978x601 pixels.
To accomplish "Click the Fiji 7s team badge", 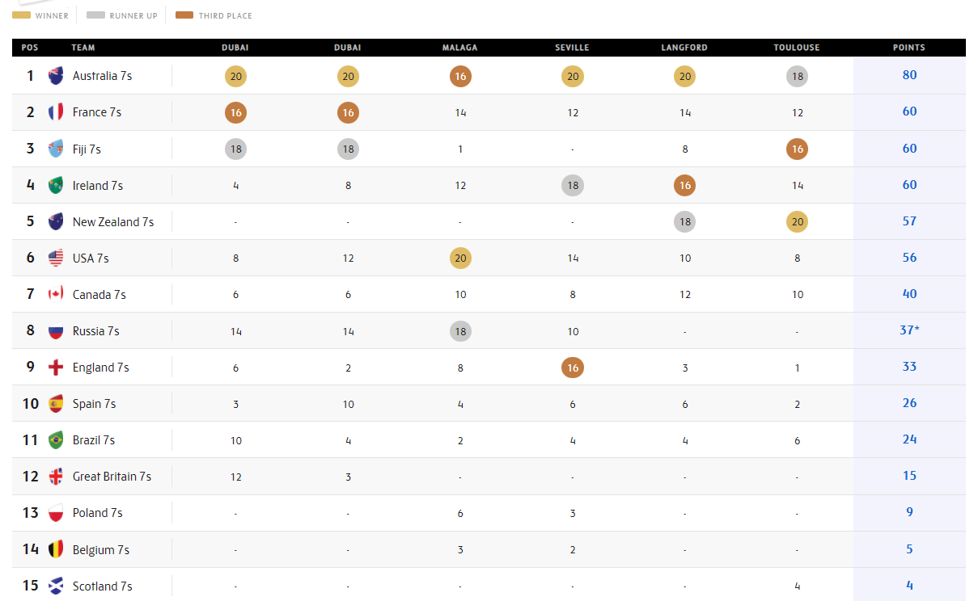I will 56,149.
